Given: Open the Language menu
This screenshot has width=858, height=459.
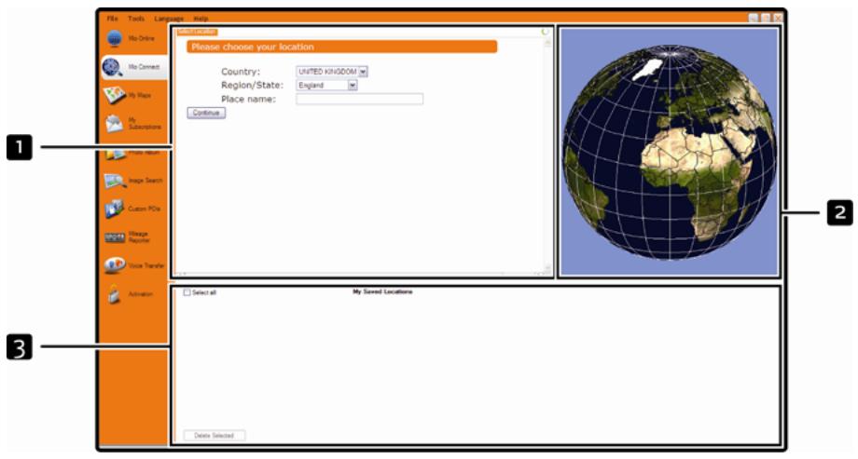Looking at the screenshot, I should [169, 19].
